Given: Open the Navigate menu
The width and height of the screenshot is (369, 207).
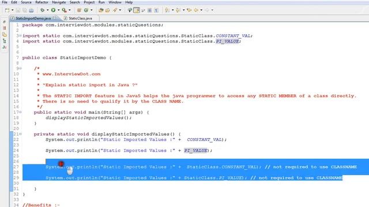Looking at the screenshot, I should (59, 2).
